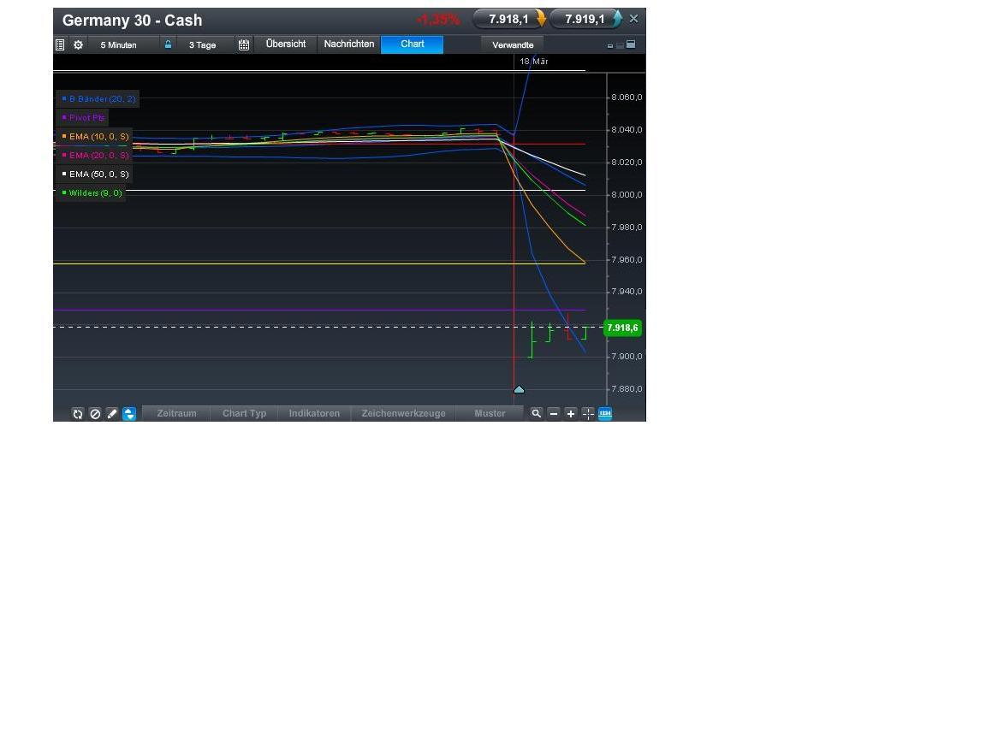This screenshot has height=739, width=986.
Task: Click the white EMA (50) color square
Action: [x=64, y=174]
